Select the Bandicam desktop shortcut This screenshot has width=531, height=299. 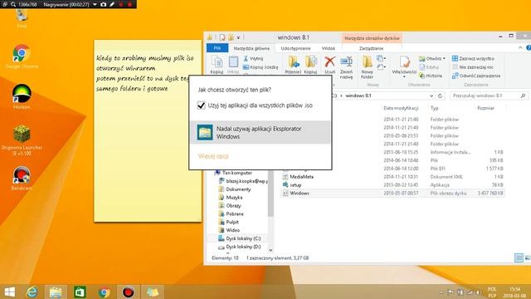(22, 179)
